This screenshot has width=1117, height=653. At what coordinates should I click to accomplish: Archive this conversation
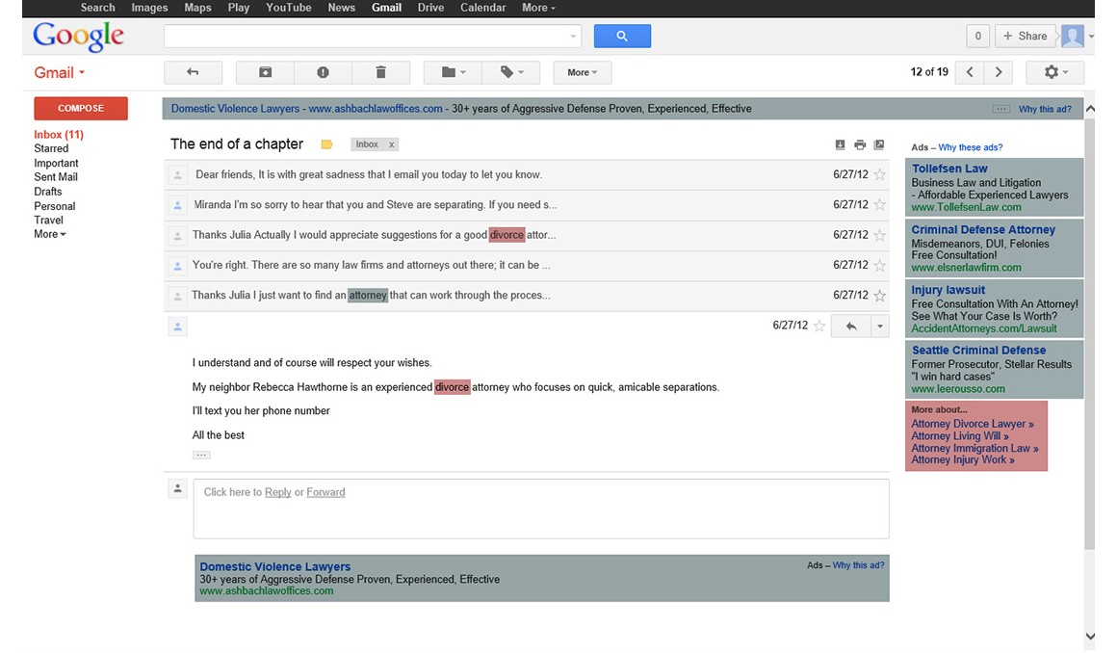click(x=266, y=72)
